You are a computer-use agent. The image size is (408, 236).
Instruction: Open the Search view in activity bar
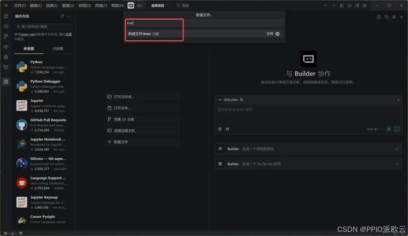6,26
